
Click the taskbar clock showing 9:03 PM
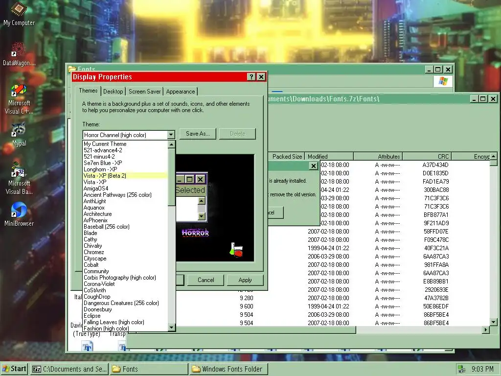[x=482, y=369]
